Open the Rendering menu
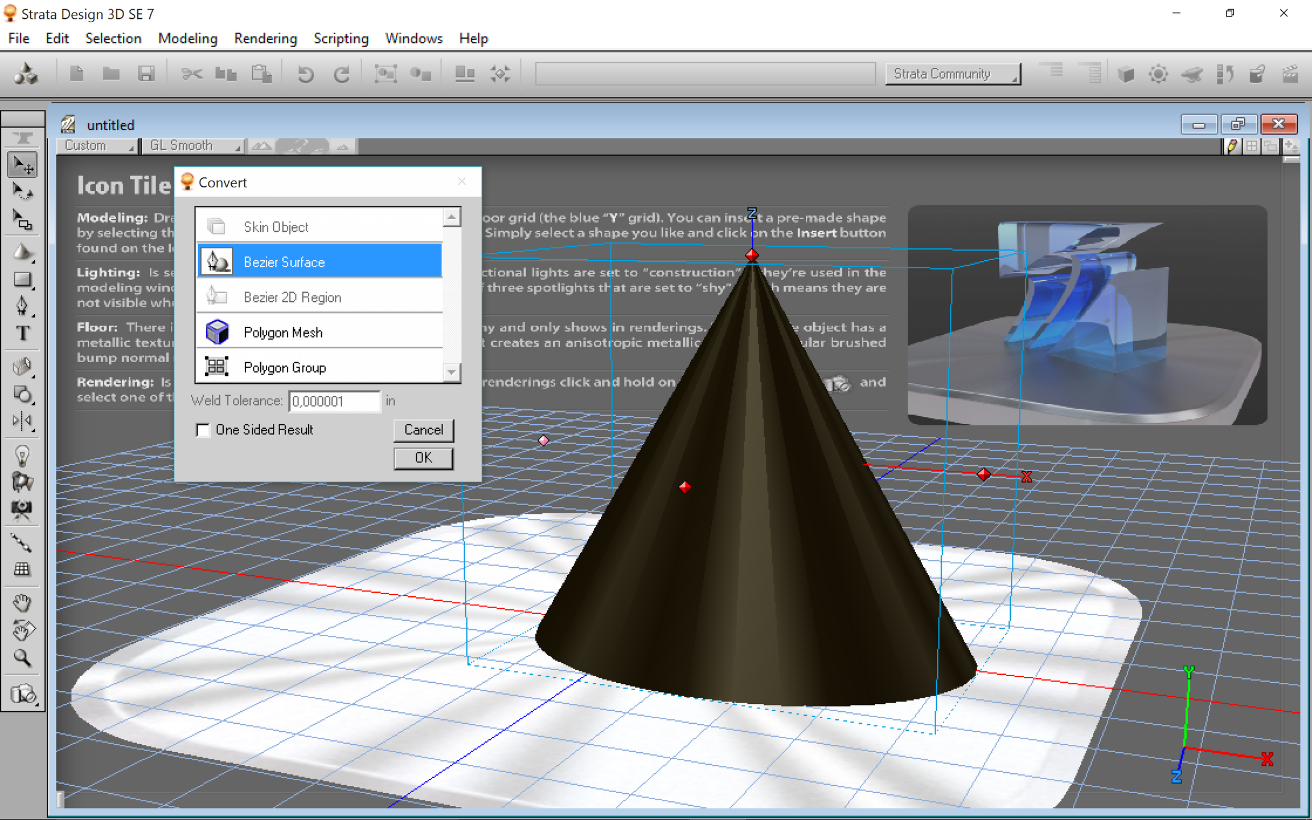The image size is (1312, 820). (265, 38)
